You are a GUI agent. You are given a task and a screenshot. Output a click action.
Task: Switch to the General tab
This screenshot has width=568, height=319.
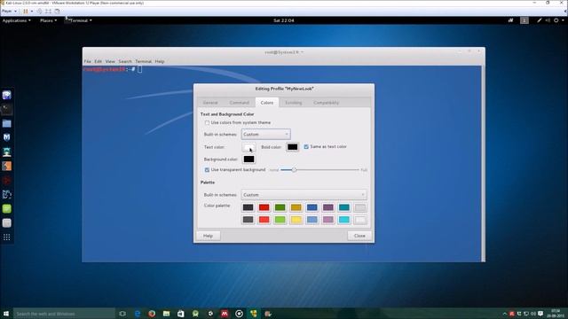(210, 103)
